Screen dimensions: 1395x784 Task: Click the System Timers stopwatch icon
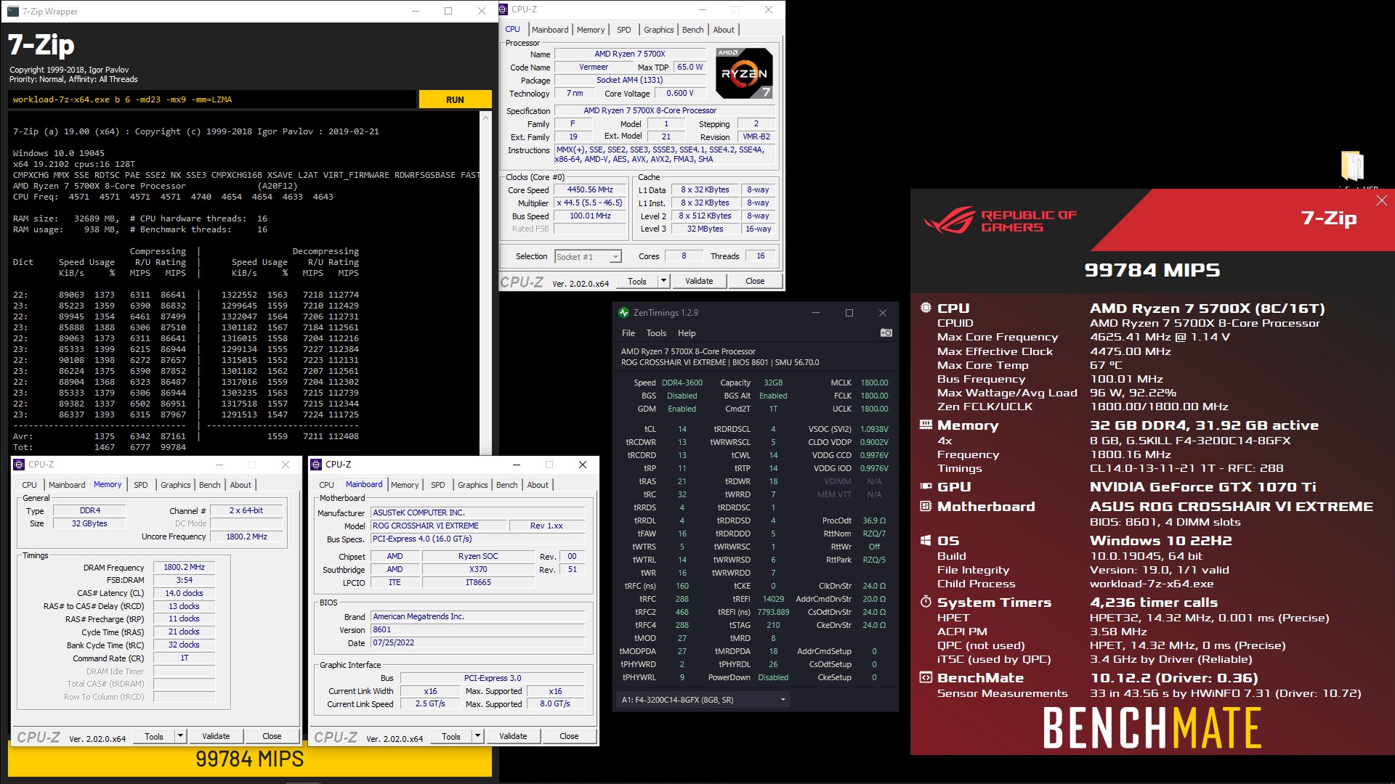tap(926, 602)
